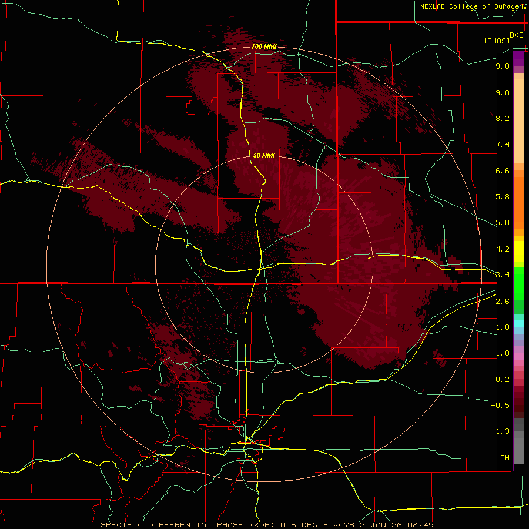The image size is (529, 529).
Task: Click the 1.0 scale value
Action: click(503, 353)
